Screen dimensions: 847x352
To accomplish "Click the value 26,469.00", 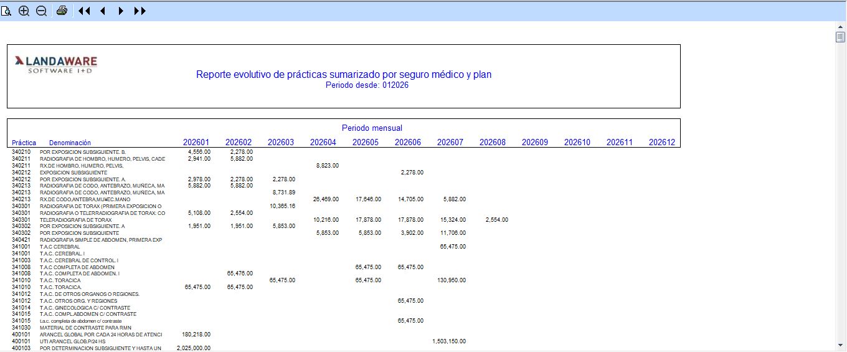I will 326,199.
